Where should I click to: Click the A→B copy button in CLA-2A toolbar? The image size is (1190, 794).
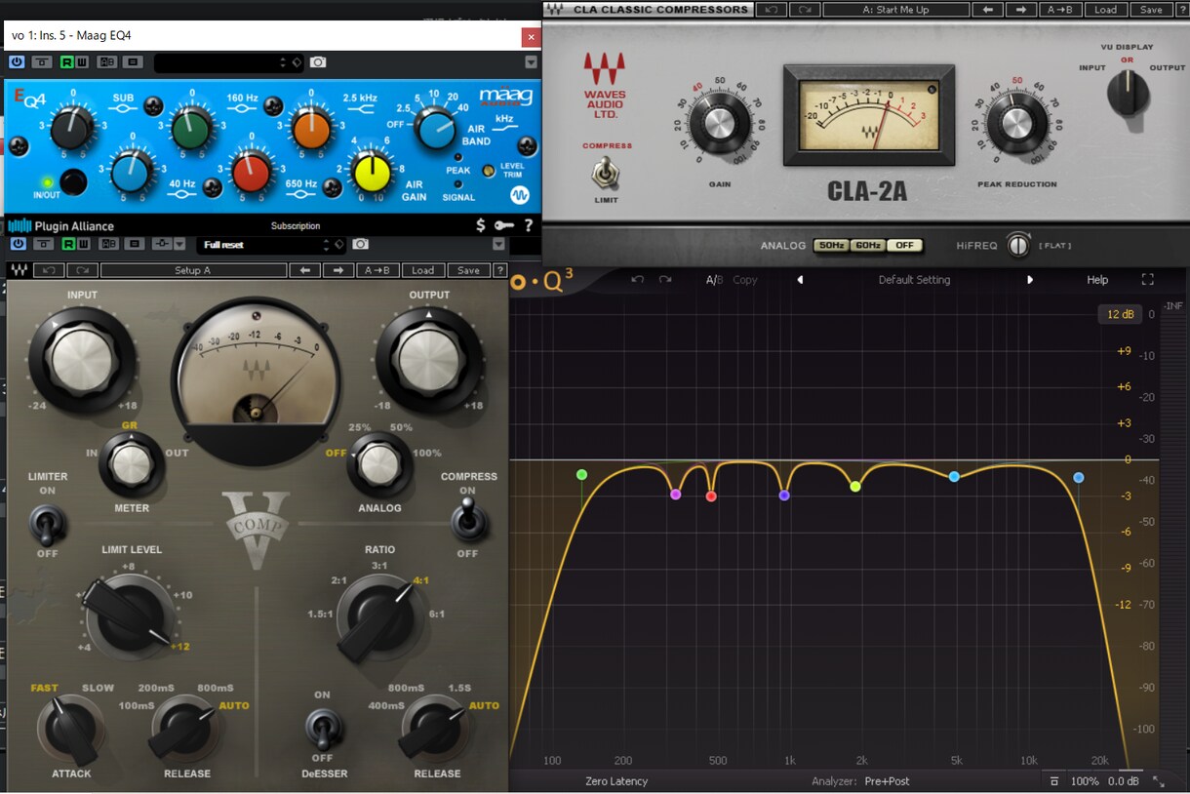(1060, 10)
